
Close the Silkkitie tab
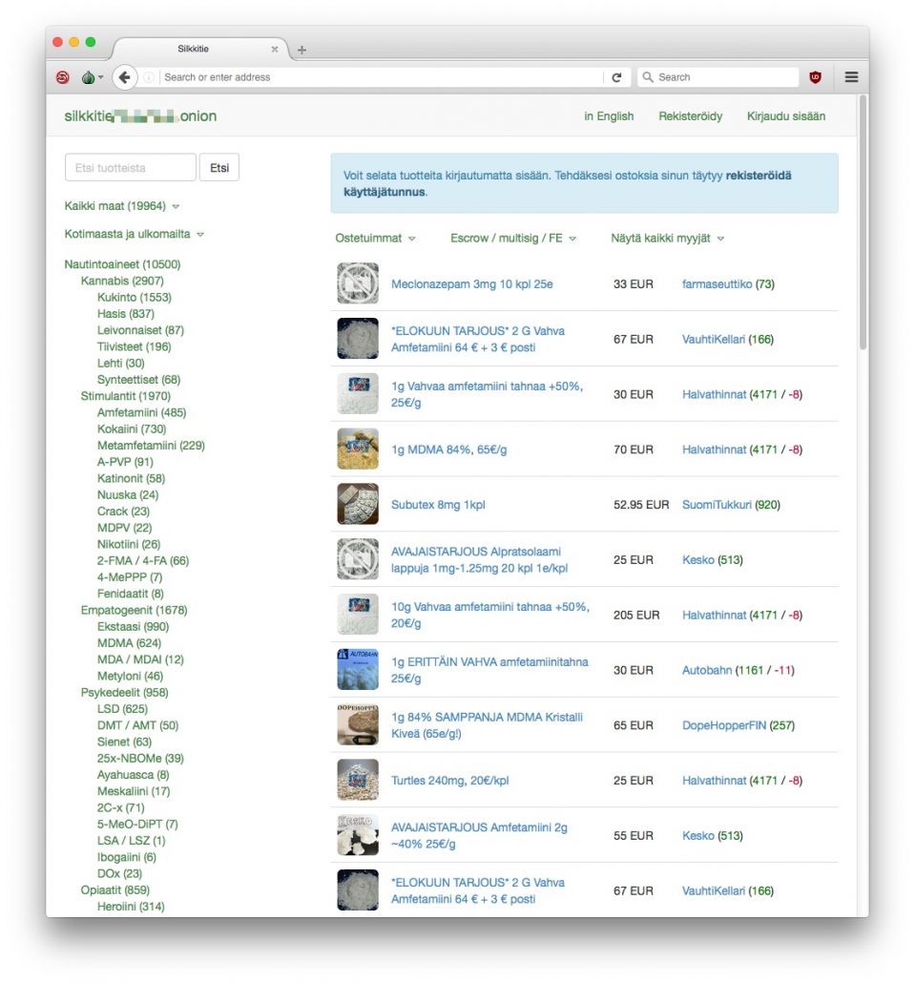275,49
